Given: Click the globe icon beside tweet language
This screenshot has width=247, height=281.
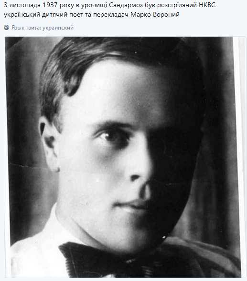Looking at the screenshot, I should 7,28.
